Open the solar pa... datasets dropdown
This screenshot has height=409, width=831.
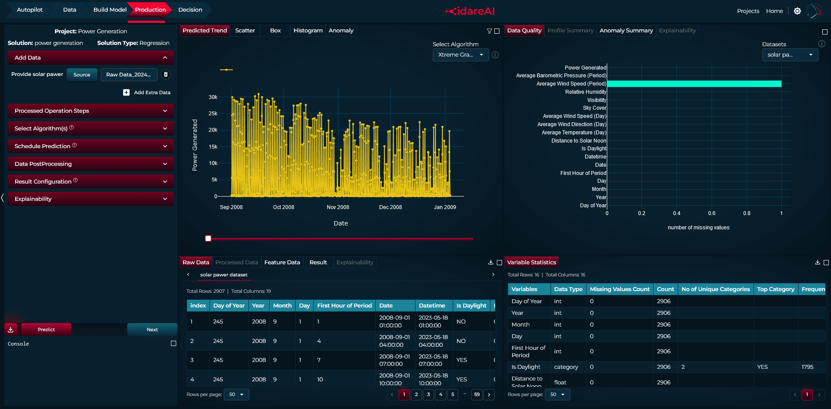point(790,55)
